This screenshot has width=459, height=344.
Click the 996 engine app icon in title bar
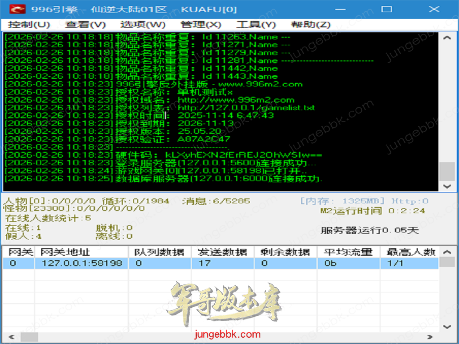(17, 9)
